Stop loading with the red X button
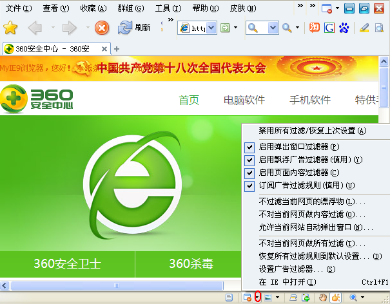 (102, 28)
